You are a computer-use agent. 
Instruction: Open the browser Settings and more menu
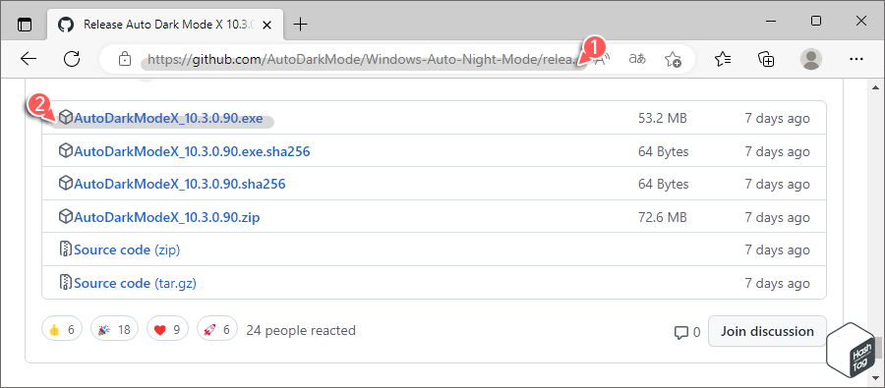[x=856, y=59]
